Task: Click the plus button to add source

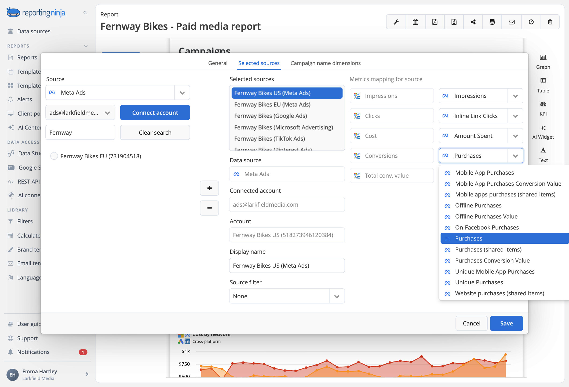Action: 209,188
